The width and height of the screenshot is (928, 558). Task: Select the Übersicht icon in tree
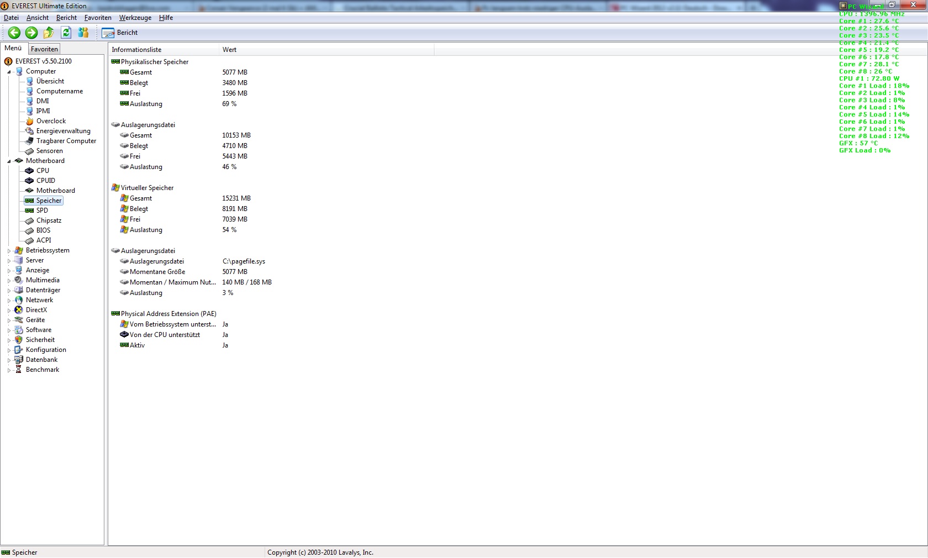point(30,81)
